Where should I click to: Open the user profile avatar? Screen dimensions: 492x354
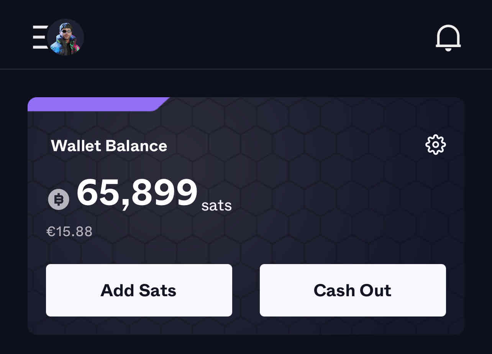[66, 38]
